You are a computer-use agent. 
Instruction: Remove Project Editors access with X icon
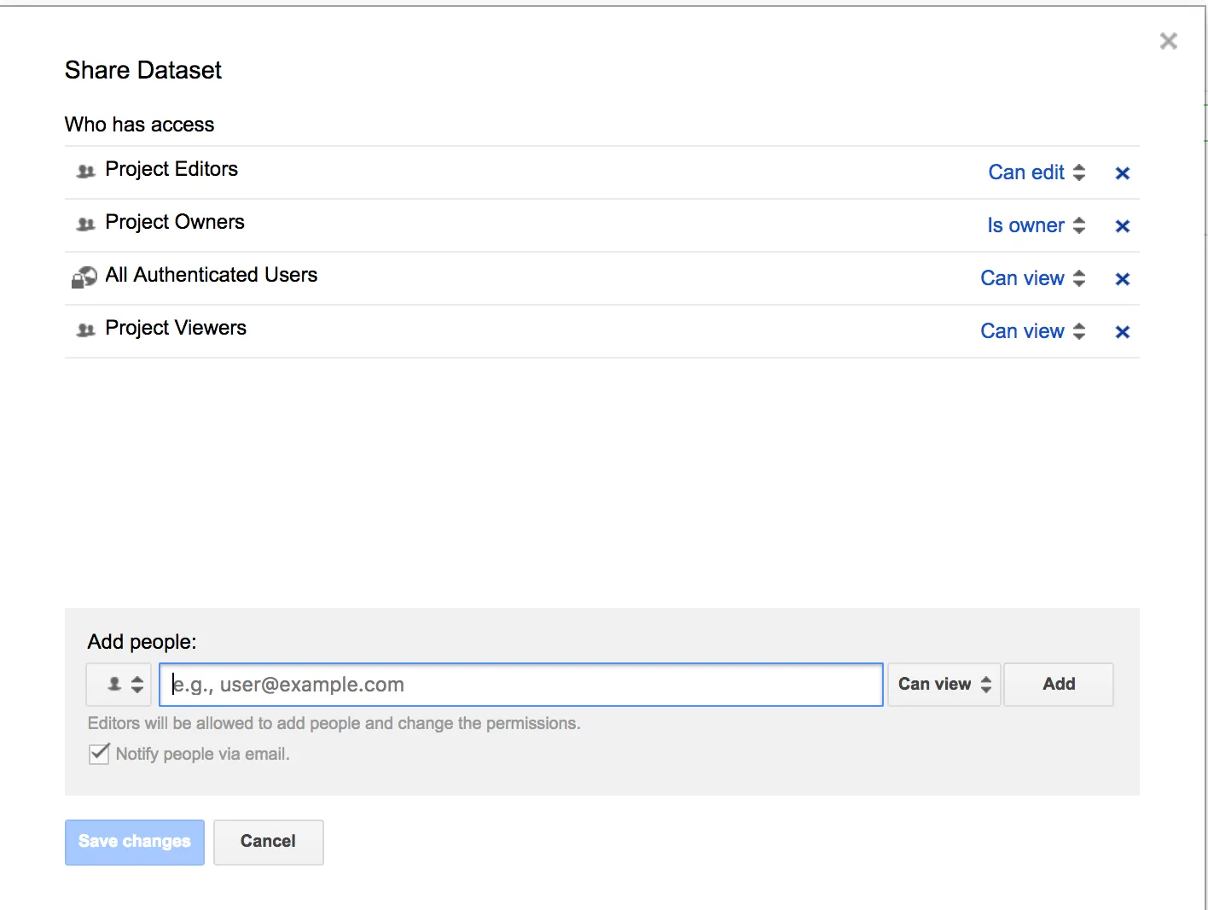(x=1122, y=173)
